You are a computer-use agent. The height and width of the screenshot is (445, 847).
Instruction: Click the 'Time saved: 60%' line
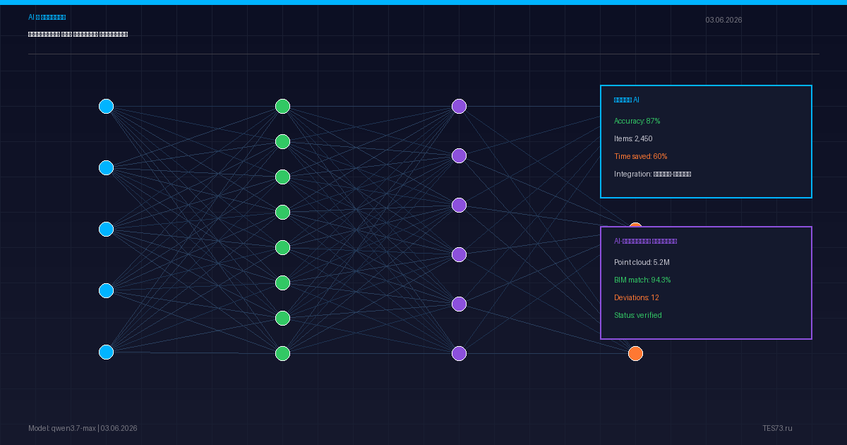pyautogui.click(x=640, y=157)
